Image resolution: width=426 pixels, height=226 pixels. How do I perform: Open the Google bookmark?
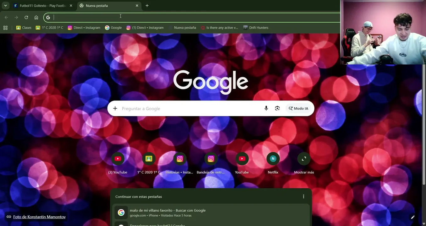(113, 28)
